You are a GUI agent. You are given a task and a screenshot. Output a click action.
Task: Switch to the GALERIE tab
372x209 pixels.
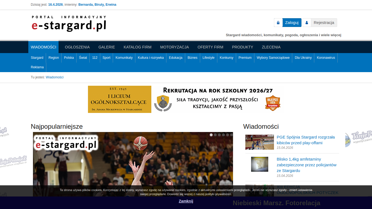click(x=107, y=47)
